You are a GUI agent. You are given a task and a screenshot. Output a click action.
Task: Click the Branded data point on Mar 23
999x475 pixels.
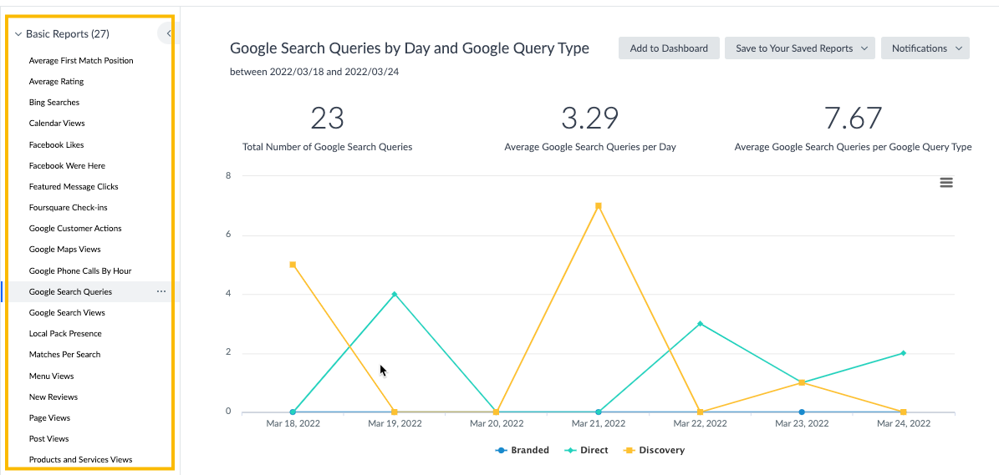coord(802,412)
